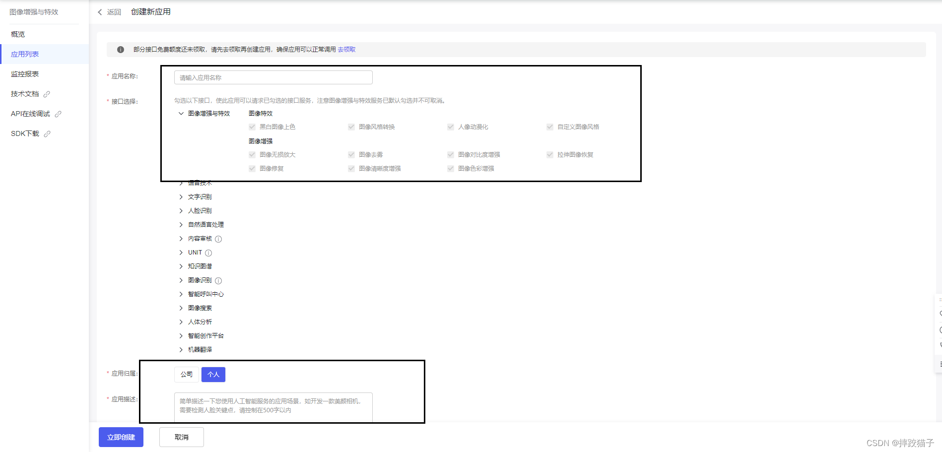Viewport: 942px width, 452px height.
Task: Toggle the 黑白图像上色 checkbox
Action: coord(252,127)
